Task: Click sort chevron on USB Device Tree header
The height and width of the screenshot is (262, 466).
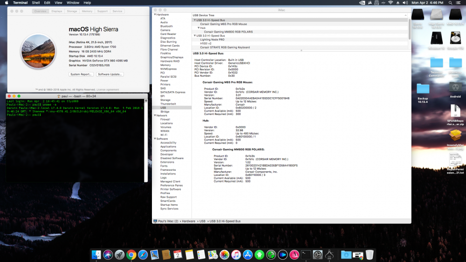Action: (405, 15)
